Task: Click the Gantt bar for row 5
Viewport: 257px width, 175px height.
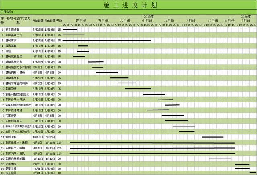Action: (x=83, y=51)
